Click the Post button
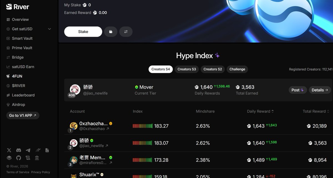Viewport: 333px width, 178px height. point(298,90)
